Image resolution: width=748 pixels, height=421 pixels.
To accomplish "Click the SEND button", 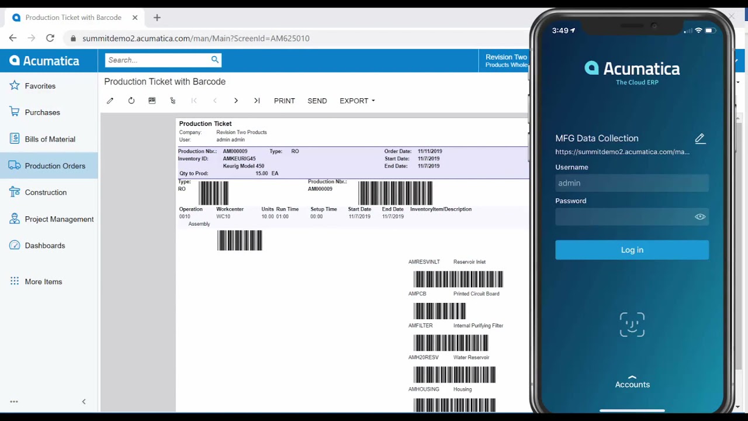I will pyautogui.click(x=317, y=101).
